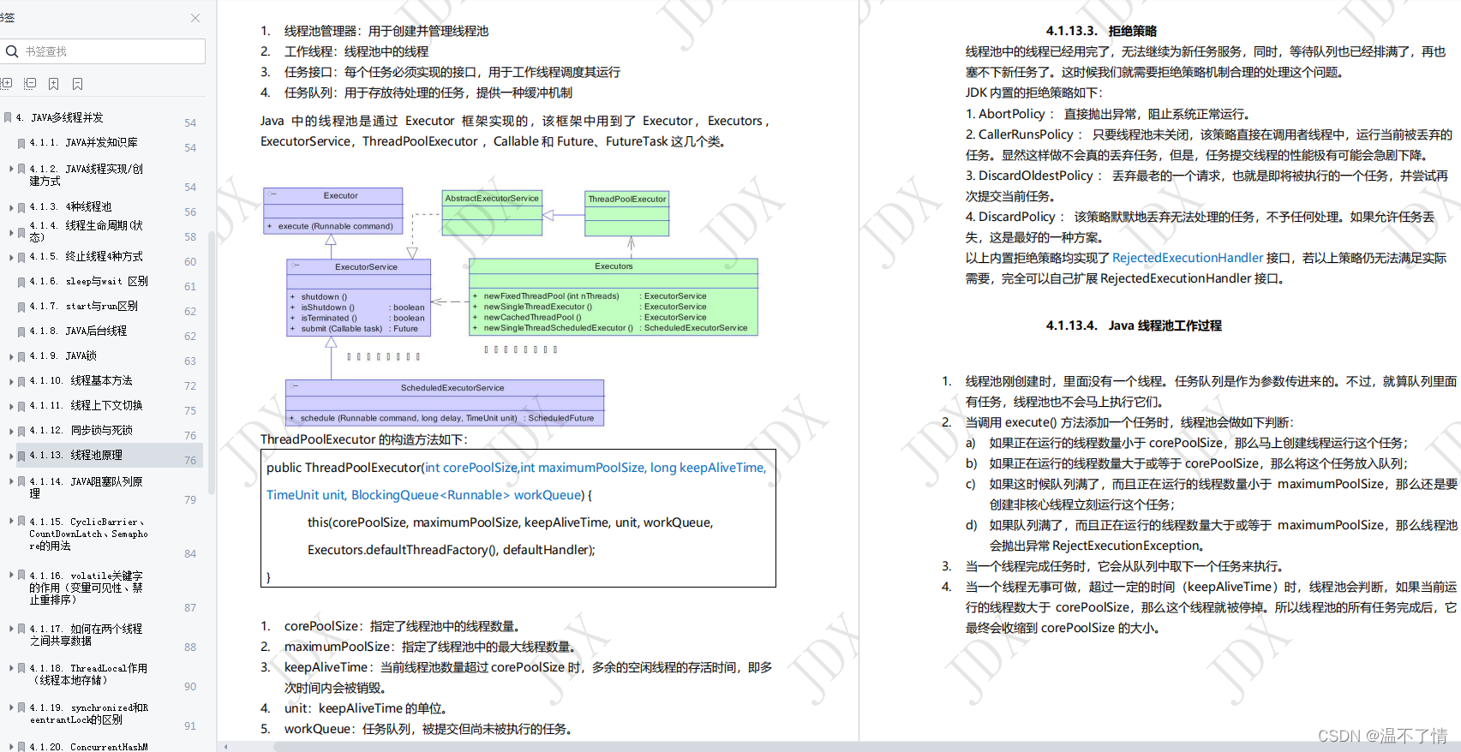Screen dimensions: 1461x752
Task: Expand bookmark 4.1.9. JAVA锁 arrow
Action: (11, 356)
